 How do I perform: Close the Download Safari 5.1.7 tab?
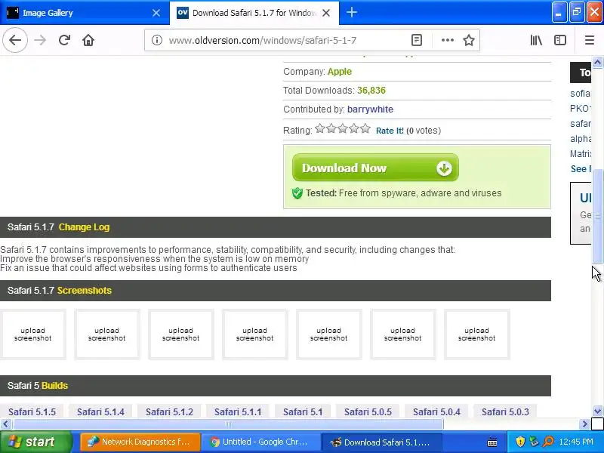point(326,13)
